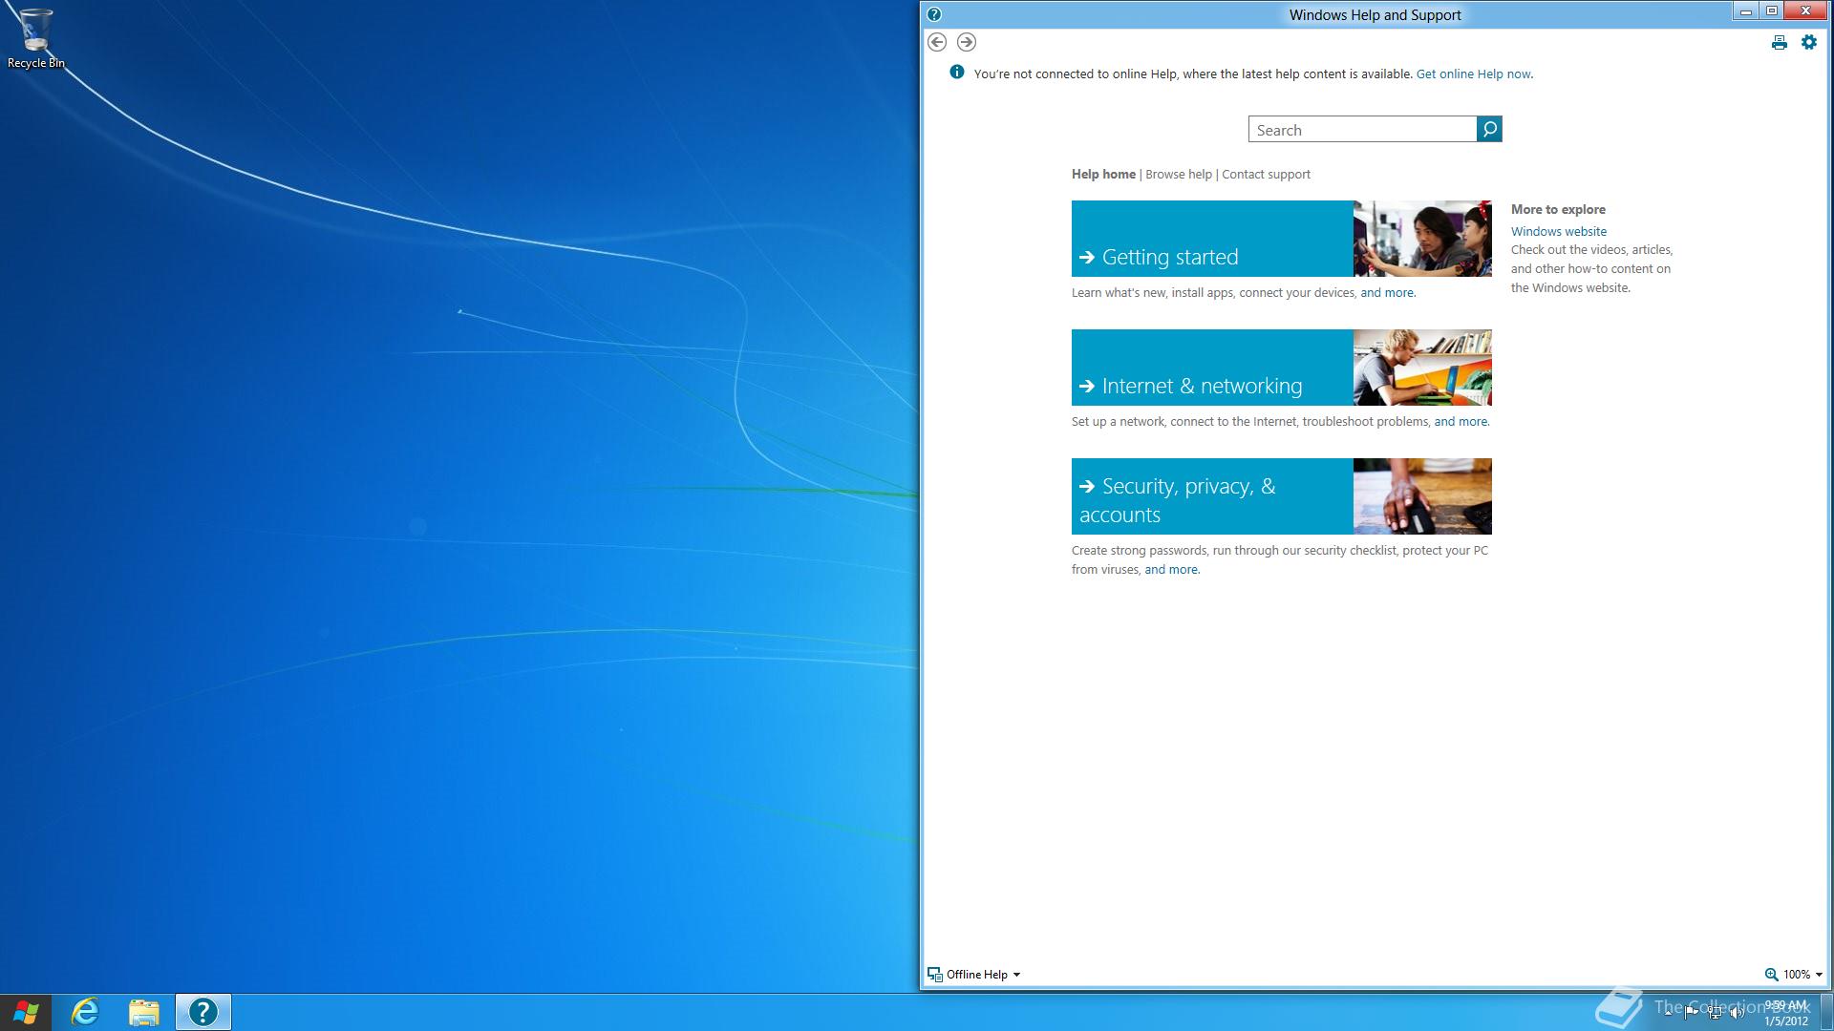Open File Explorer from taskbar
The image size is (1834, 1031).
tap(144, 1012)
